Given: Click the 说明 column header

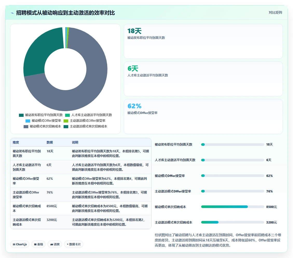Looking at the screenshot, I should coord(75,142).
